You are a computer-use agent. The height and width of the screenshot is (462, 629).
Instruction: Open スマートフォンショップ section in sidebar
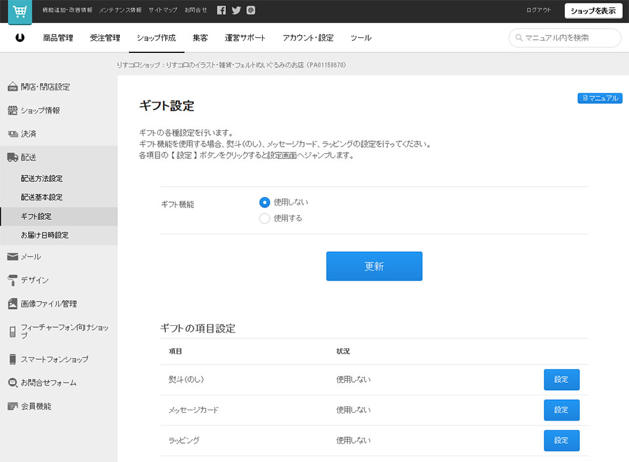[x=54, y=359]
